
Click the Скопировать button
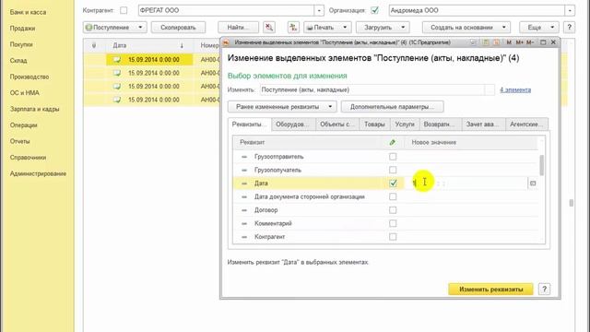(178, 27)
